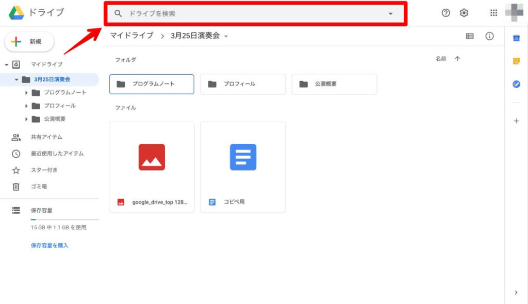
Task: Collapse the 3月25日演奏会 tree arrow
Action: pos(16,79)
